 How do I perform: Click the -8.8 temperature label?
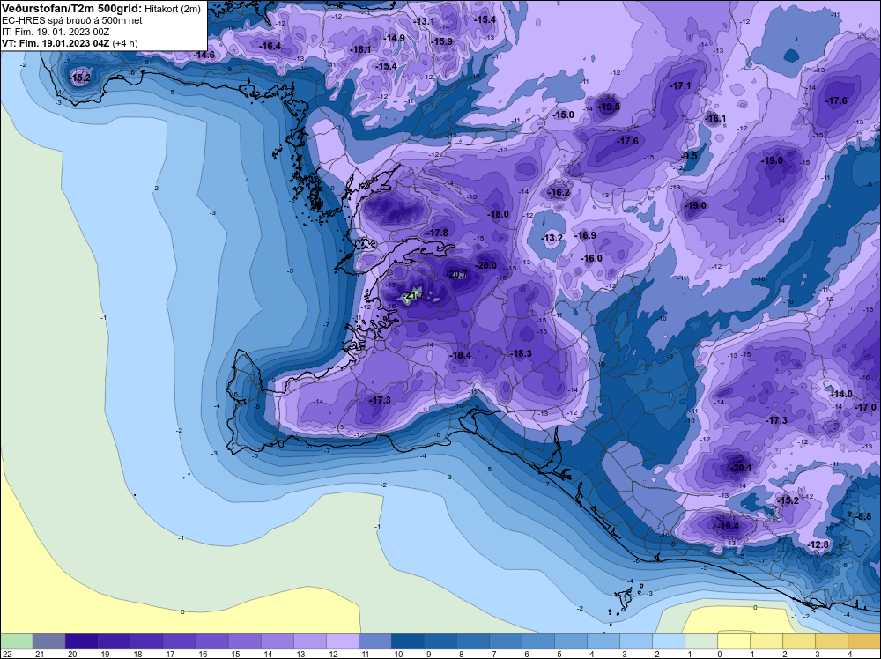(863, 516)
